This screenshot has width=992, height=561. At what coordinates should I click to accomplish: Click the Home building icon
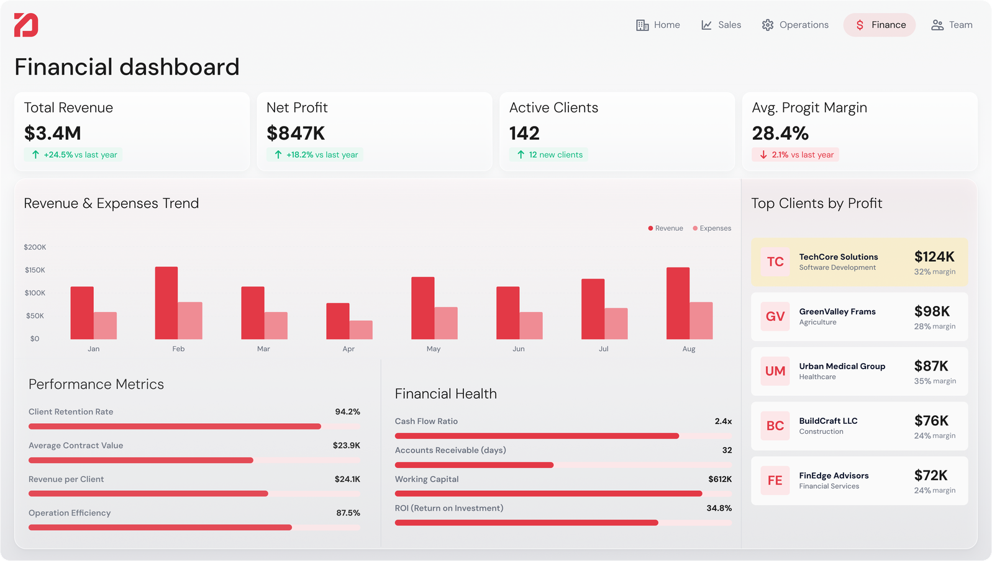642,25
